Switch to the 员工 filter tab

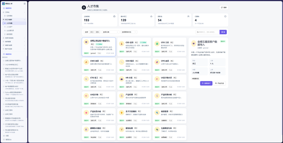(92, 32)
